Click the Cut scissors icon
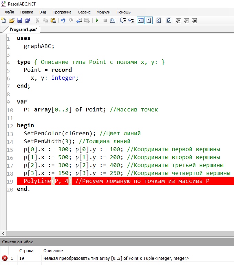Image resolution: width=234 pixels, height=265 pixels. (37, 20)
